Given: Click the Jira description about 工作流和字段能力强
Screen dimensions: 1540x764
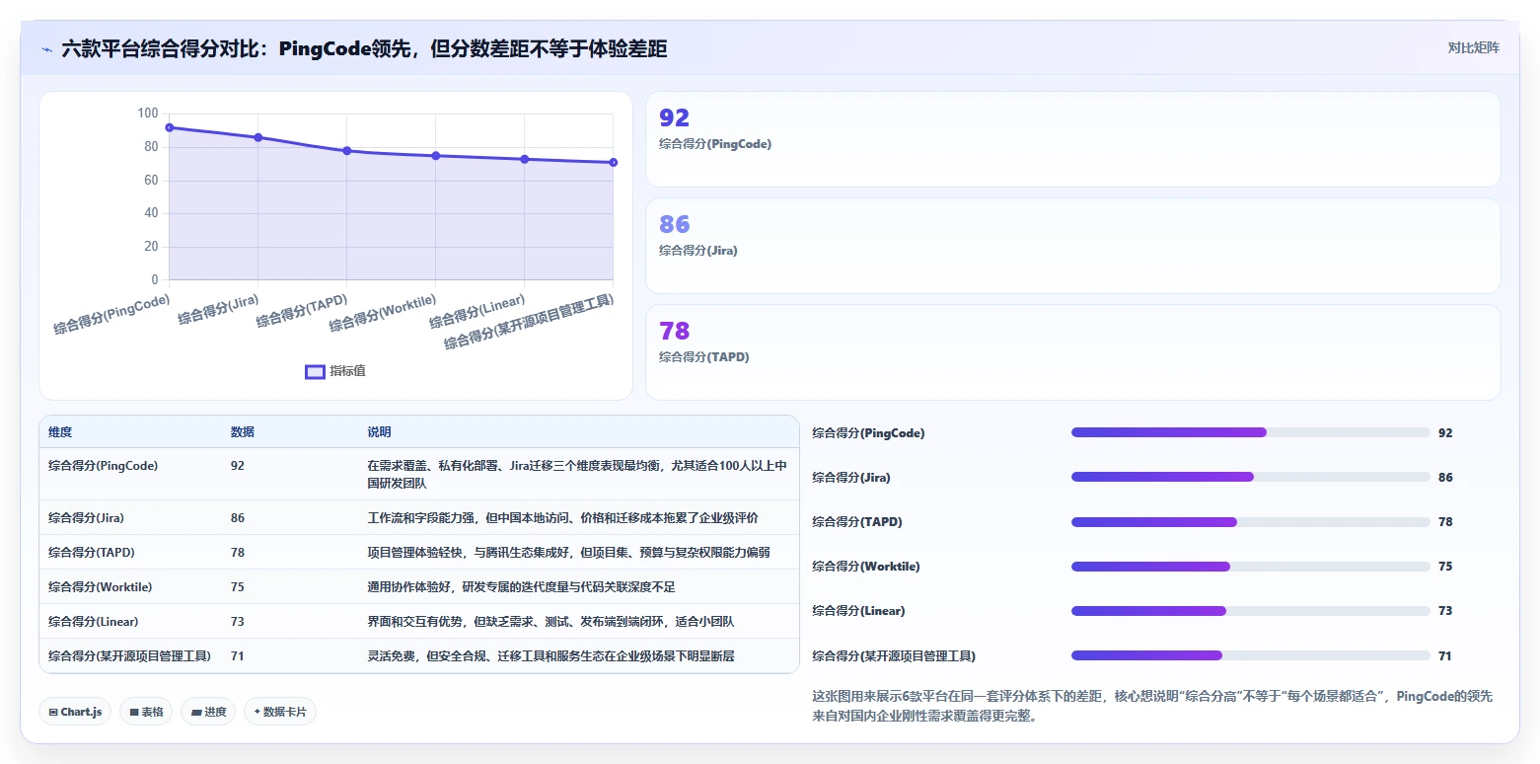Looking at the screenshot, I should coord(562,517).
